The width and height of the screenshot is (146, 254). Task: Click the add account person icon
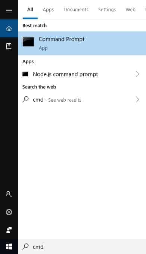(9, 194)
